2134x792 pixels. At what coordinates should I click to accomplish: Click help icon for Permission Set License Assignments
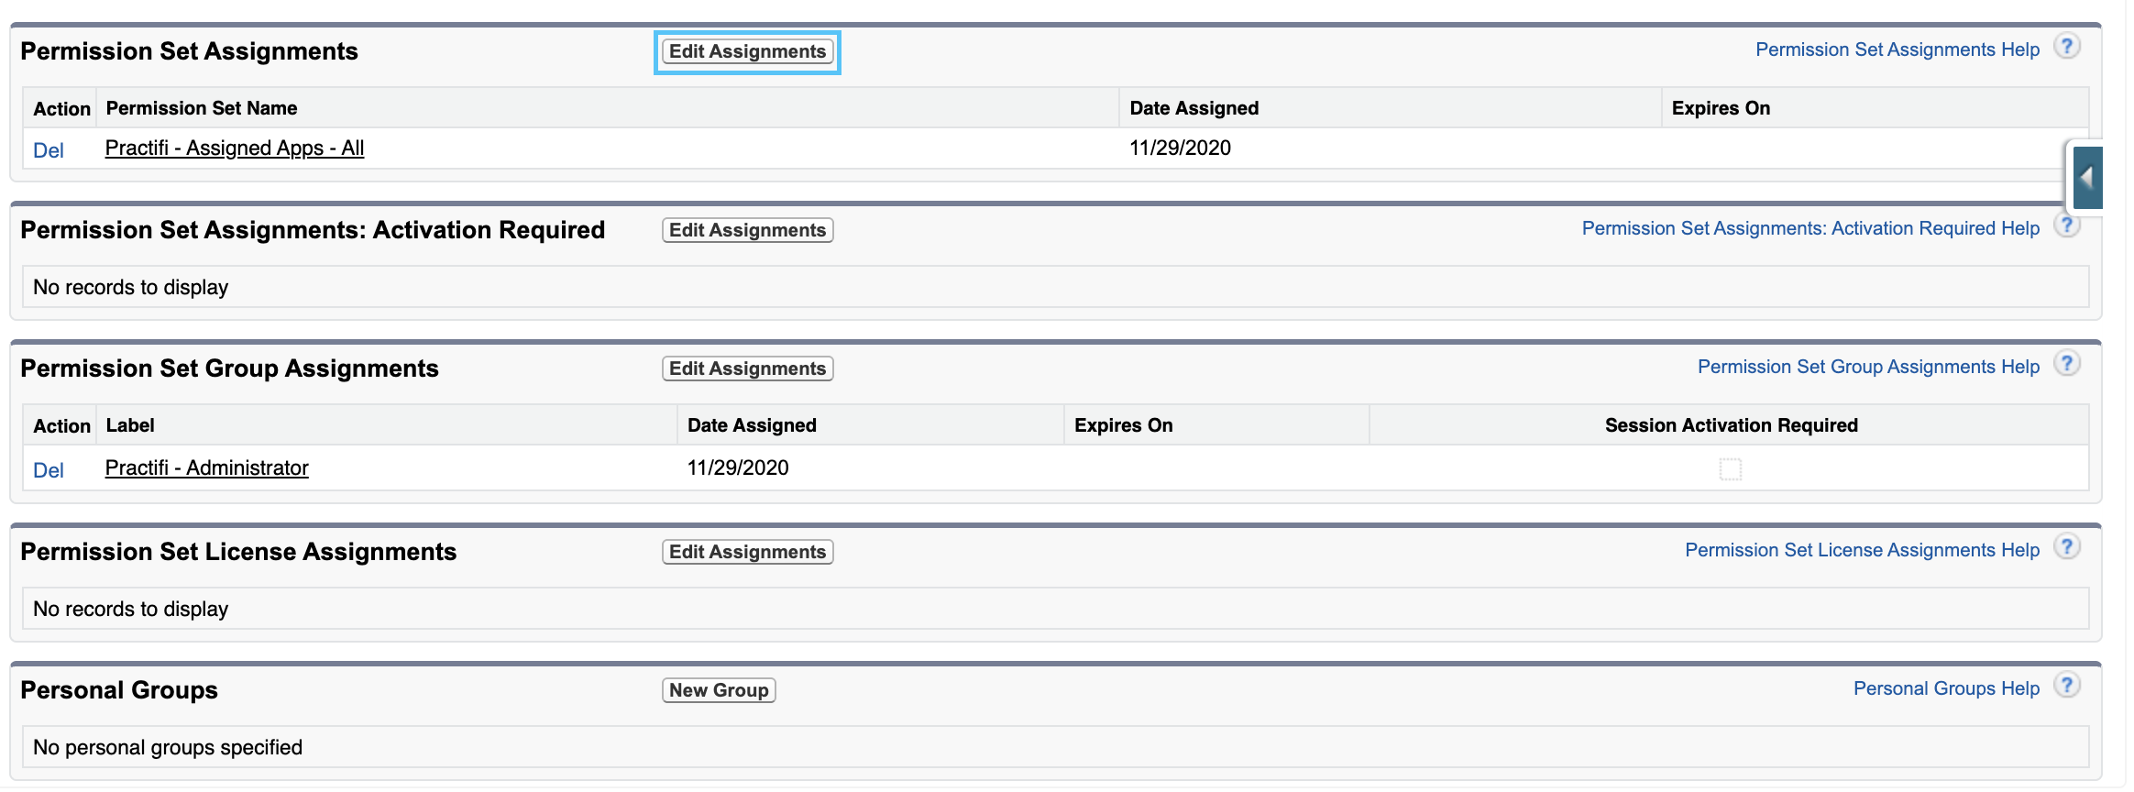tap(2066, 547)
